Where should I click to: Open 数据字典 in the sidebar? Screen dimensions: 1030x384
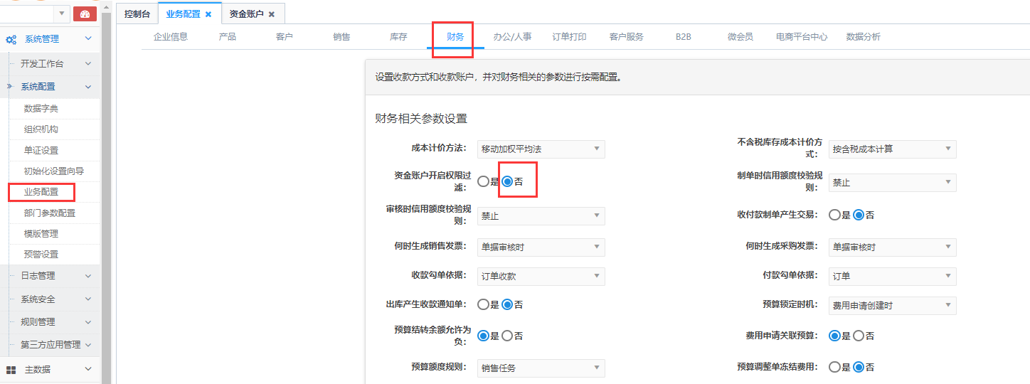pos(41,109)
